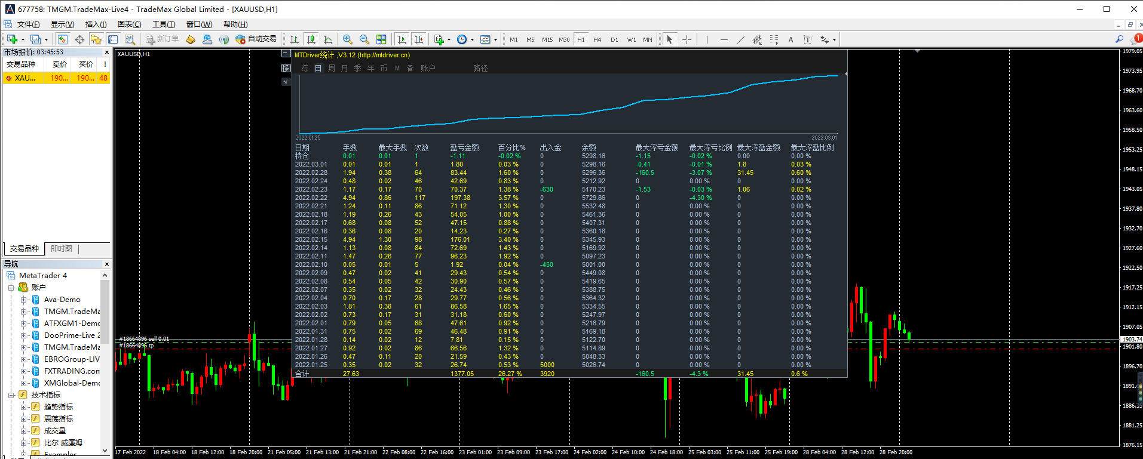
Task: Draw an equidistant channel tool
Action: (x=758, y=39)
